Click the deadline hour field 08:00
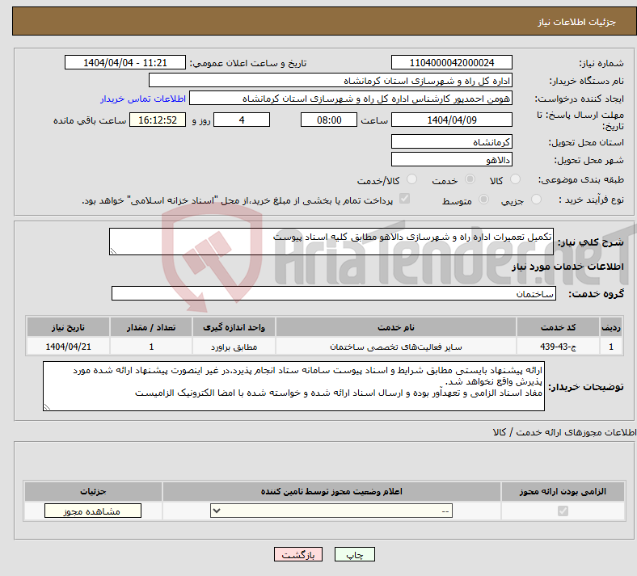The height and width of the screenshot is (576, 637). (329, 120)
